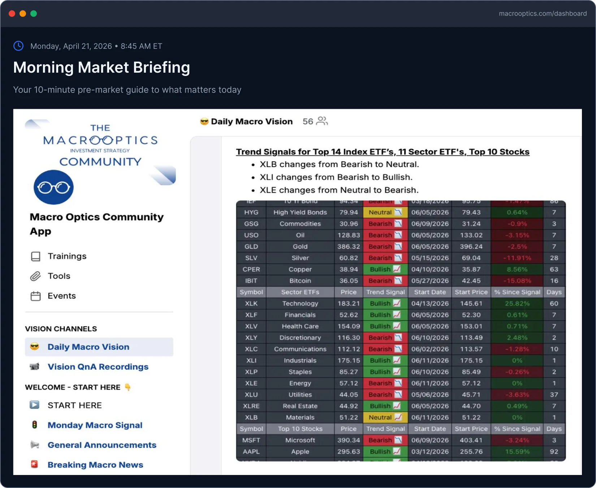Viewport: 596px width, 488px height.
Task: Click the Vision QnA Recordings camera icon
Action: 34,367
